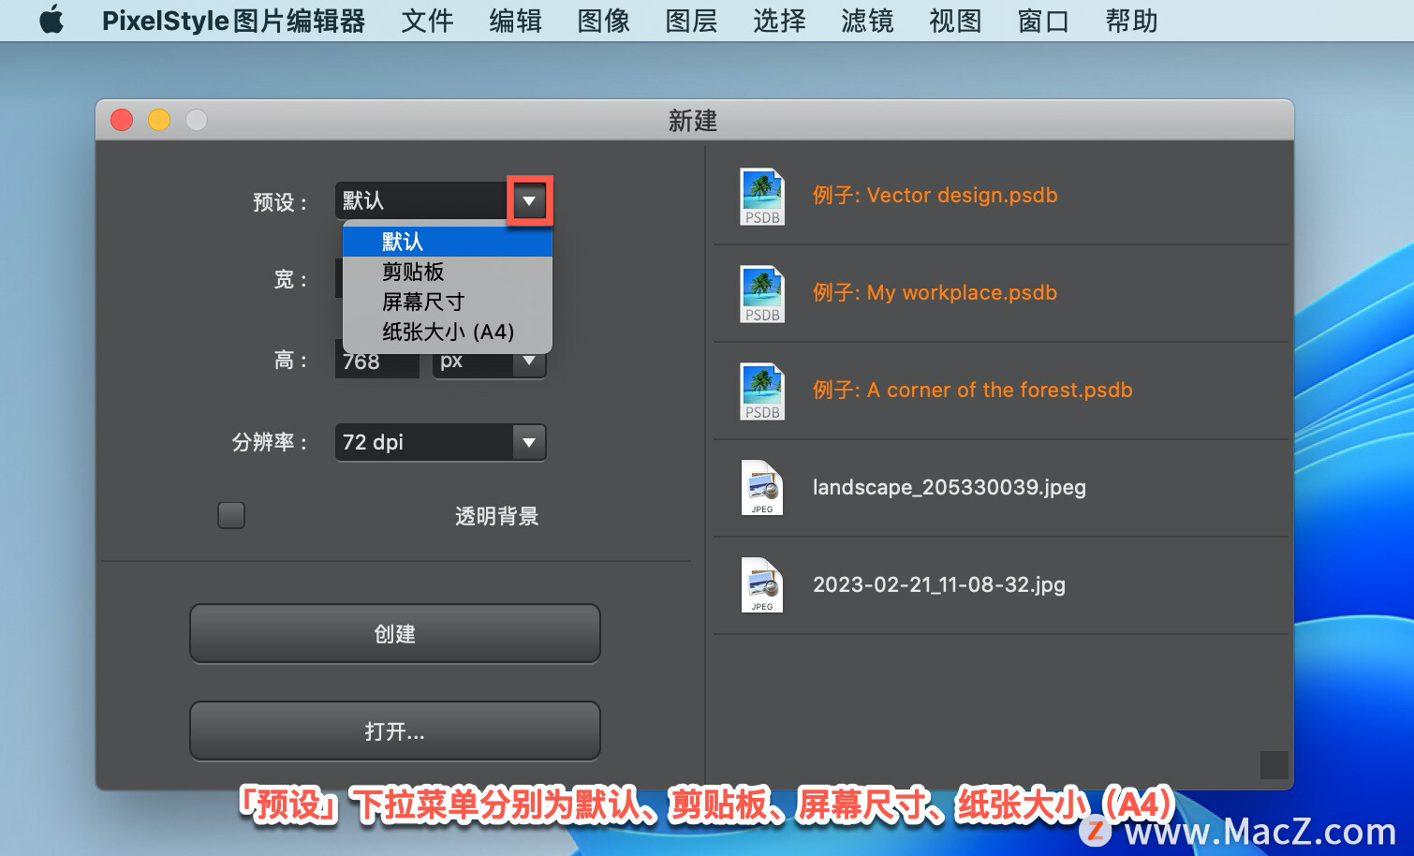Viewport: 1414px width, 856px height.
Task: Open 例子: A corner of the forest.psdb
Action: [972, 390]
